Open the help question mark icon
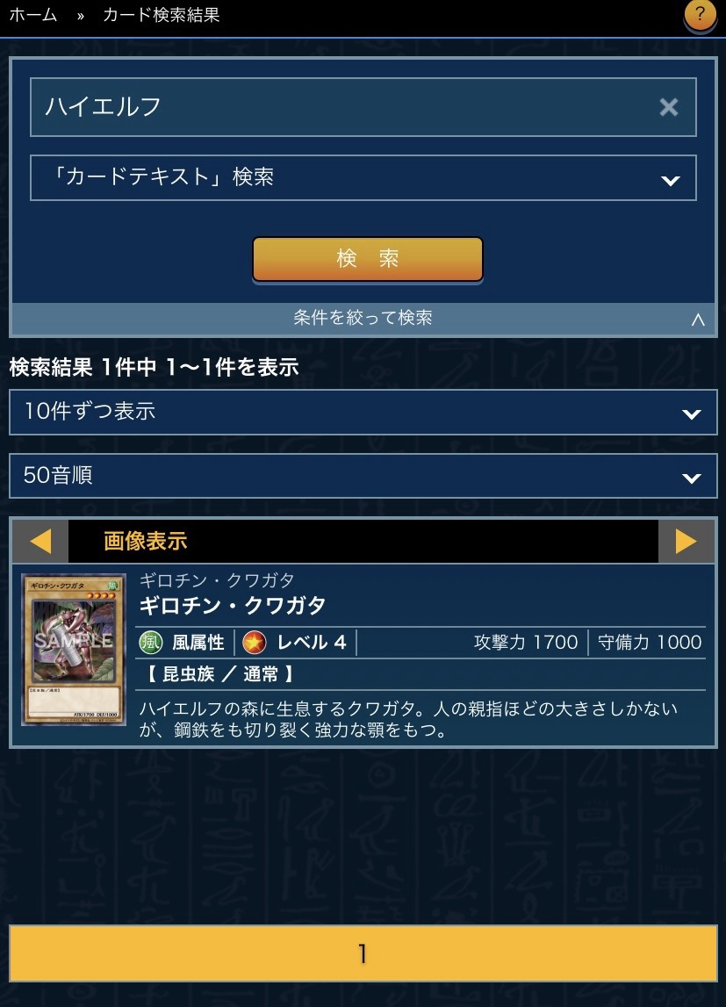 pyautogui.click(x=700, y=15)
